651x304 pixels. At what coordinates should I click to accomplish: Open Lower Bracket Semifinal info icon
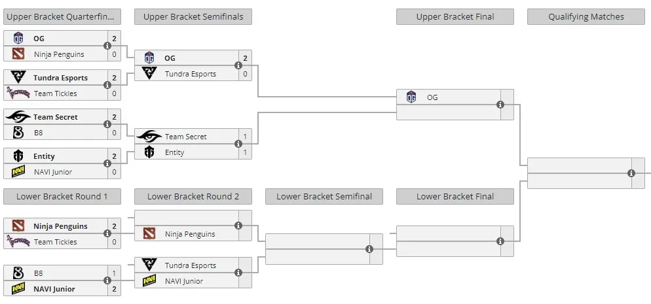point(369,249)
